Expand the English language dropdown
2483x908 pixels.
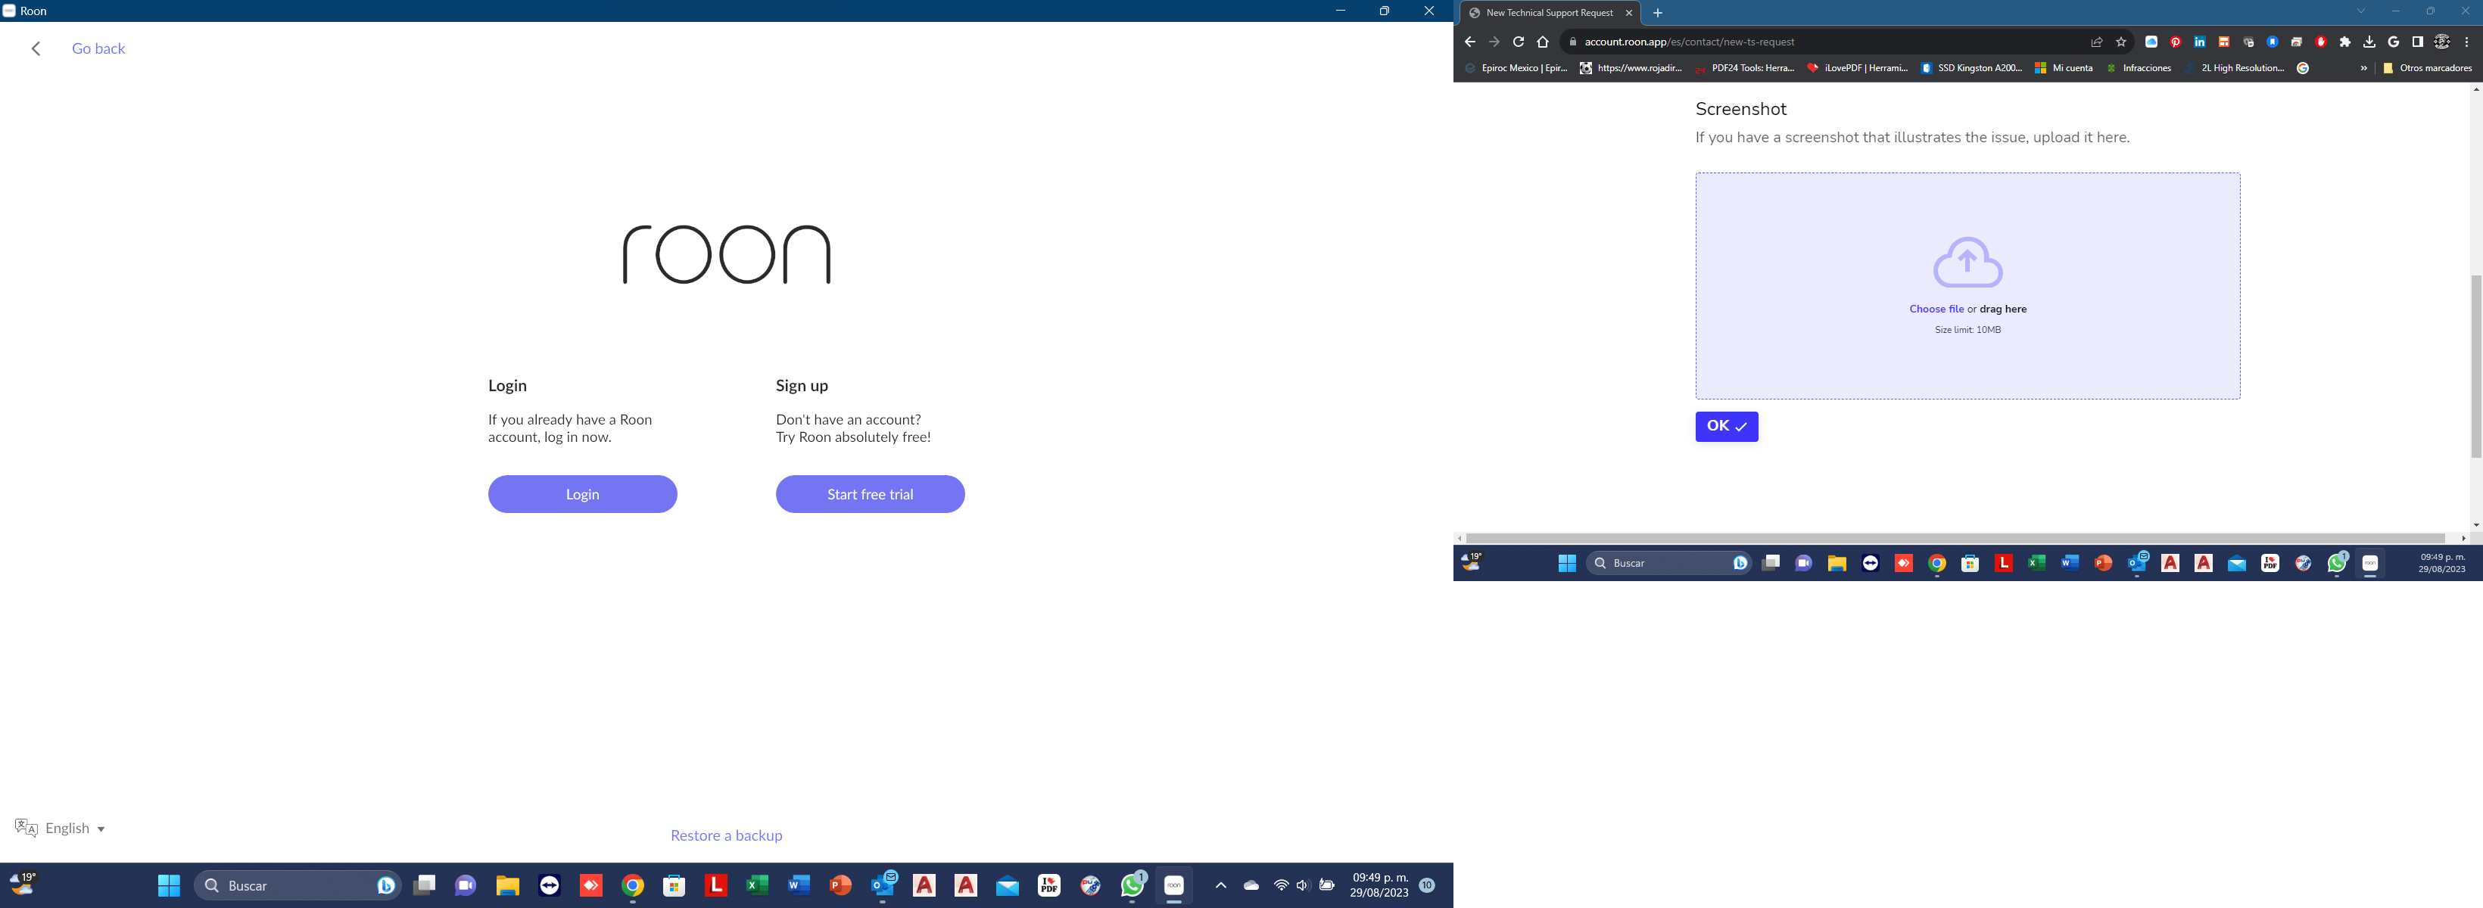coord(75,828)
